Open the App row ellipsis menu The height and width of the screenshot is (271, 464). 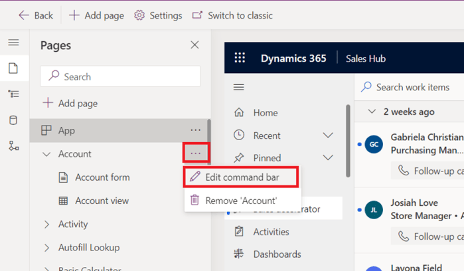coord(195,130)
